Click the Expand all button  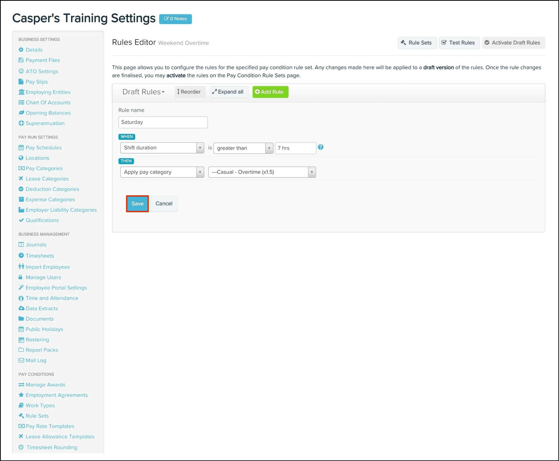click(x=228, y=92)
